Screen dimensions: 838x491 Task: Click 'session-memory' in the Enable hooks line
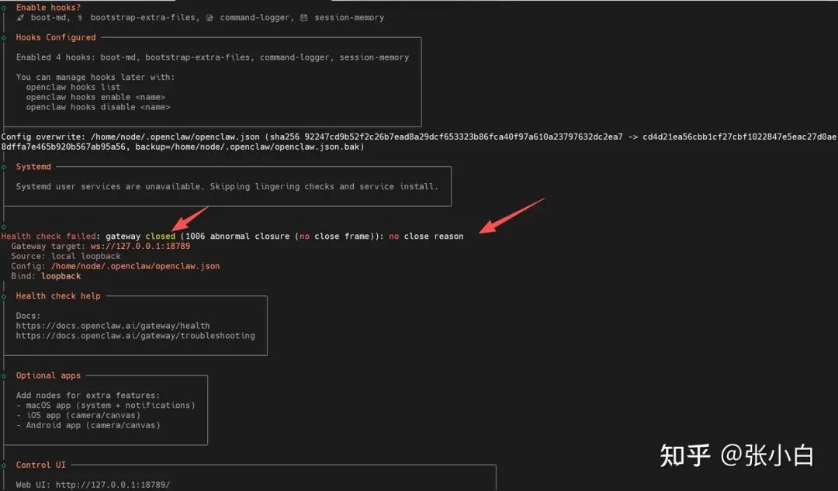click(349, 18)
